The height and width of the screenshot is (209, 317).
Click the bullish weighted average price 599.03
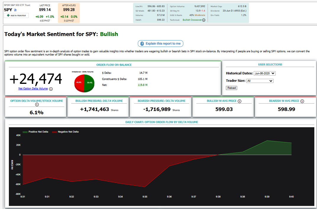224,109
